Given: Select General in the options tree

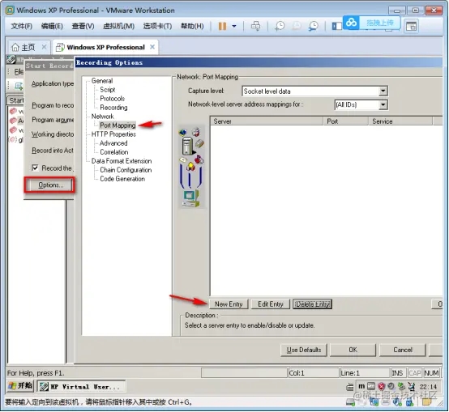Looking at the screenshot, I should (x=102, y=81).
